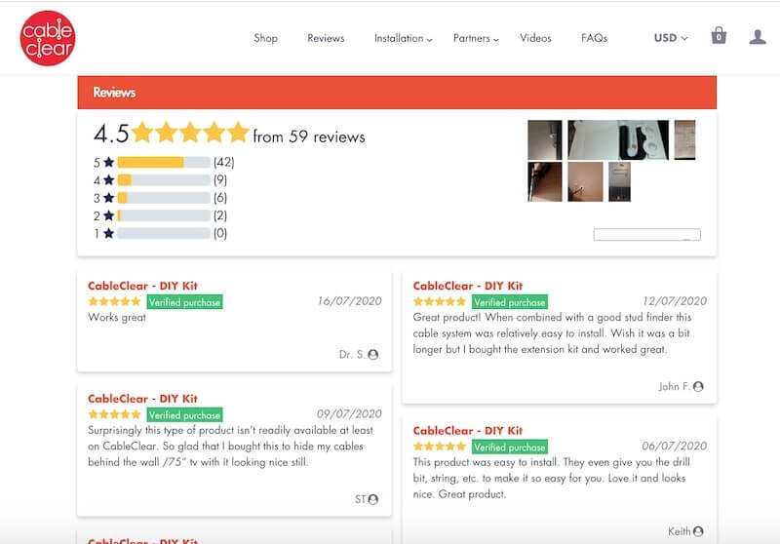The image size is (780, 544).
Task: Open wide black cable plate photo thumbnail
Action: coord(618,139)
